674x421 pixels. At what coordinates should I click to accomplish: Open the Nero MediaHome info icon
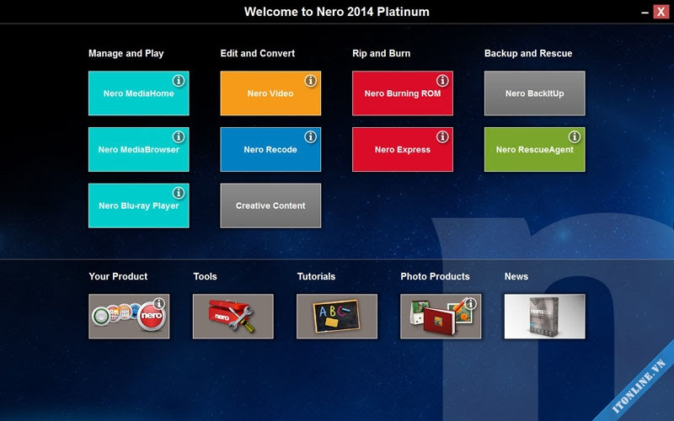point(179,80)
